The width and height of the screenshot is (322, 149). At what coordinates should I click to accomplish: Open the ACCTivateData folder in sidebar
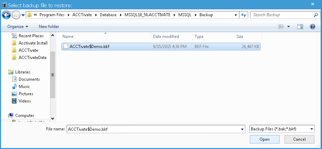click(33, 58)
